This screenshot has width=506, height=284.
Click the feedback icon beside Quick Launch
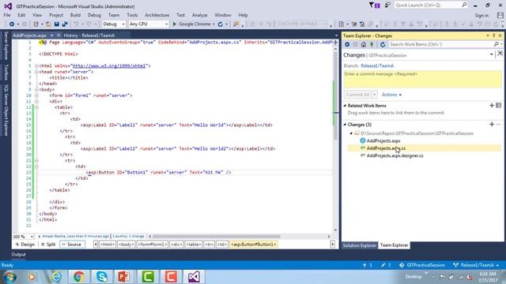tap(387, 6)
